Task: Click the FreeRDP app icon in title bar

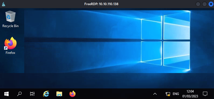Action: [x=4, y=4]
